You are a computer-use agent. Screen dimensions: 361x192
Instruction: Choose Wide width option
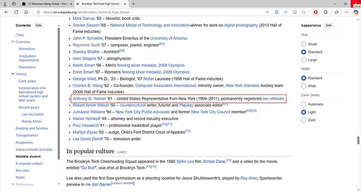point(303,86)
